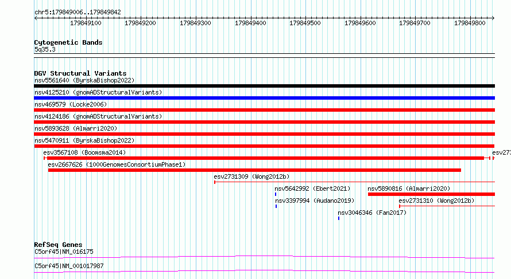This screenshot has height=279, width=511.
Task: Click the 5q35.3 cytogenetic band bar
Action: click(x=264, y=56)
